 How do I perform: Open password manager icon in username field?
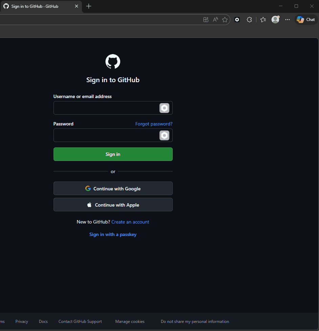click(164, 108)
